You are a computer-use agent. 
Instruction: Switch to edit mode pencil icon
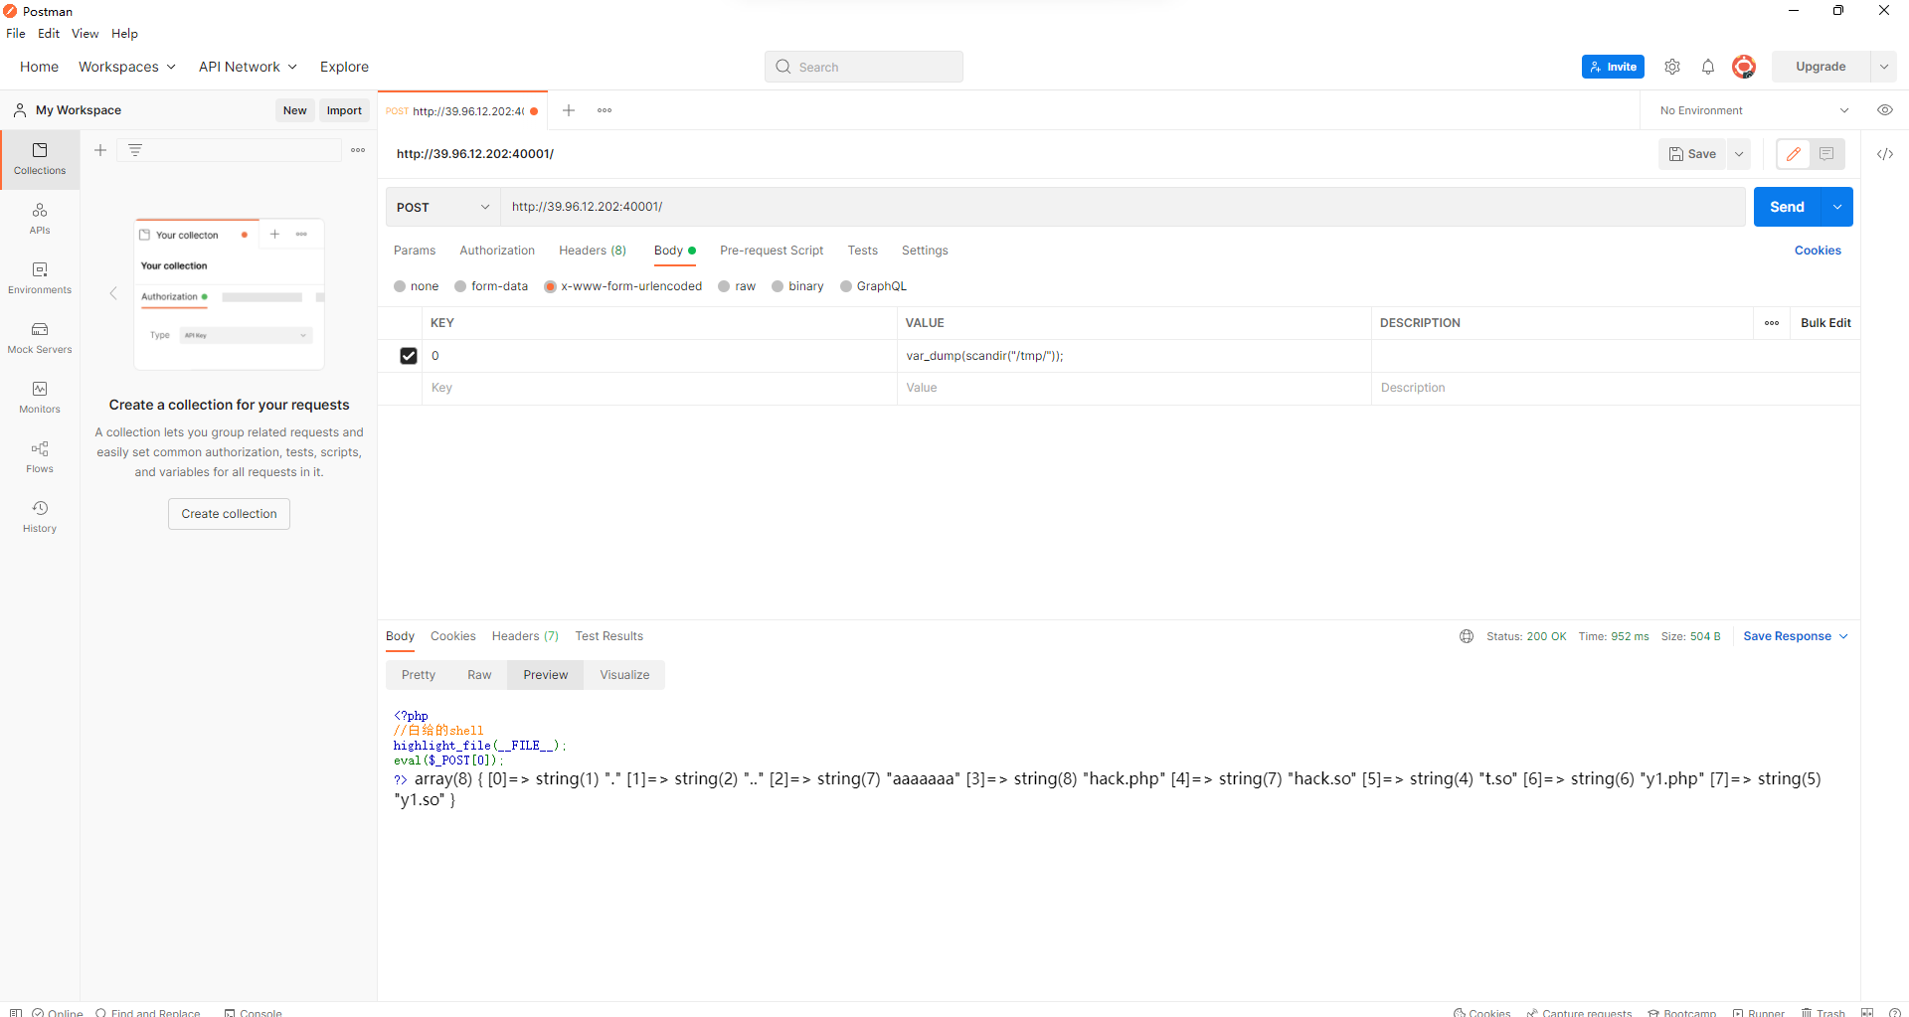(1794, 154)
